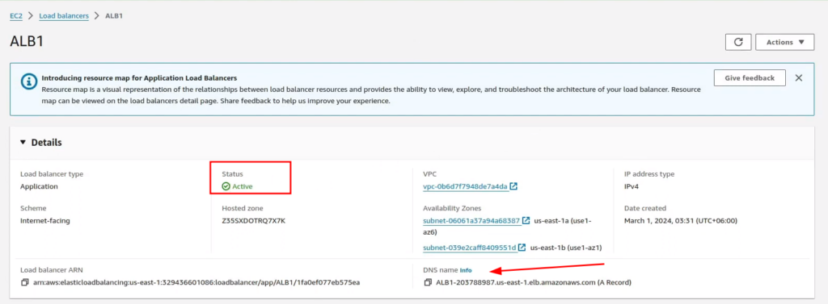Screen dimensions: 828x304
Task: Open the vpc-0b6d7f7948de7a4da link
Action: click(x=465, y=186)
